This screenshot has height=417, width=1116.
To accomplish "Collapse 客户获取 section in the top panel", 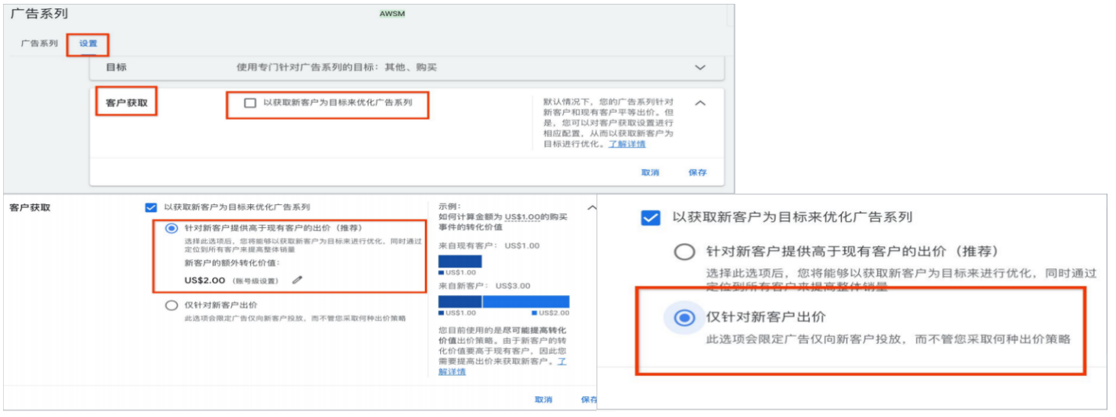I will pos(700,103).
